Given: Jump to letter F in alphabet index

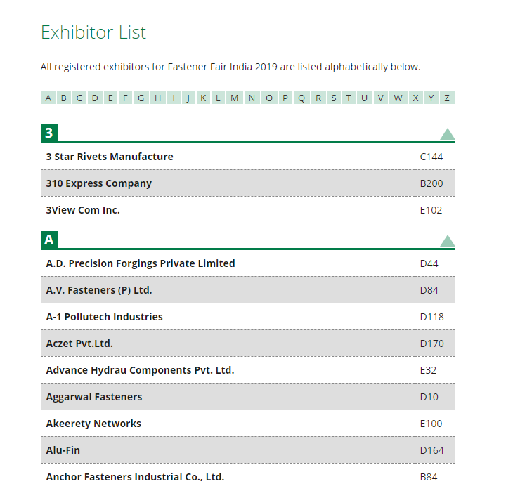Looking at the screenshot, I should tap(125, 98).
